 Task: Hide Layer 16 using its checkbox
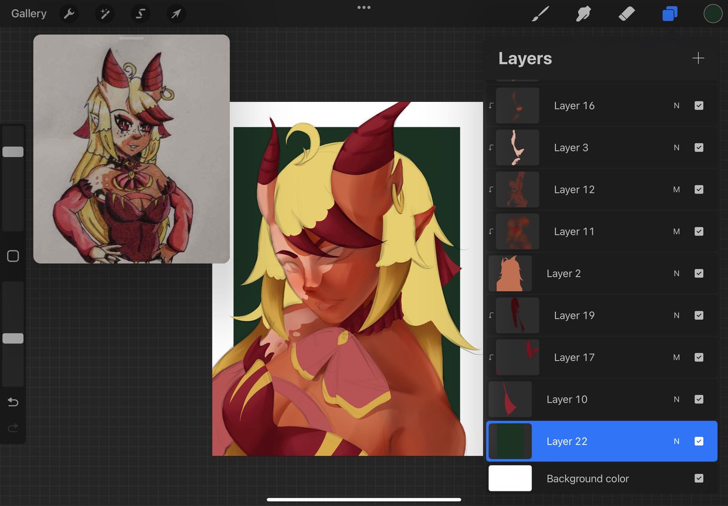pos(699,106)
